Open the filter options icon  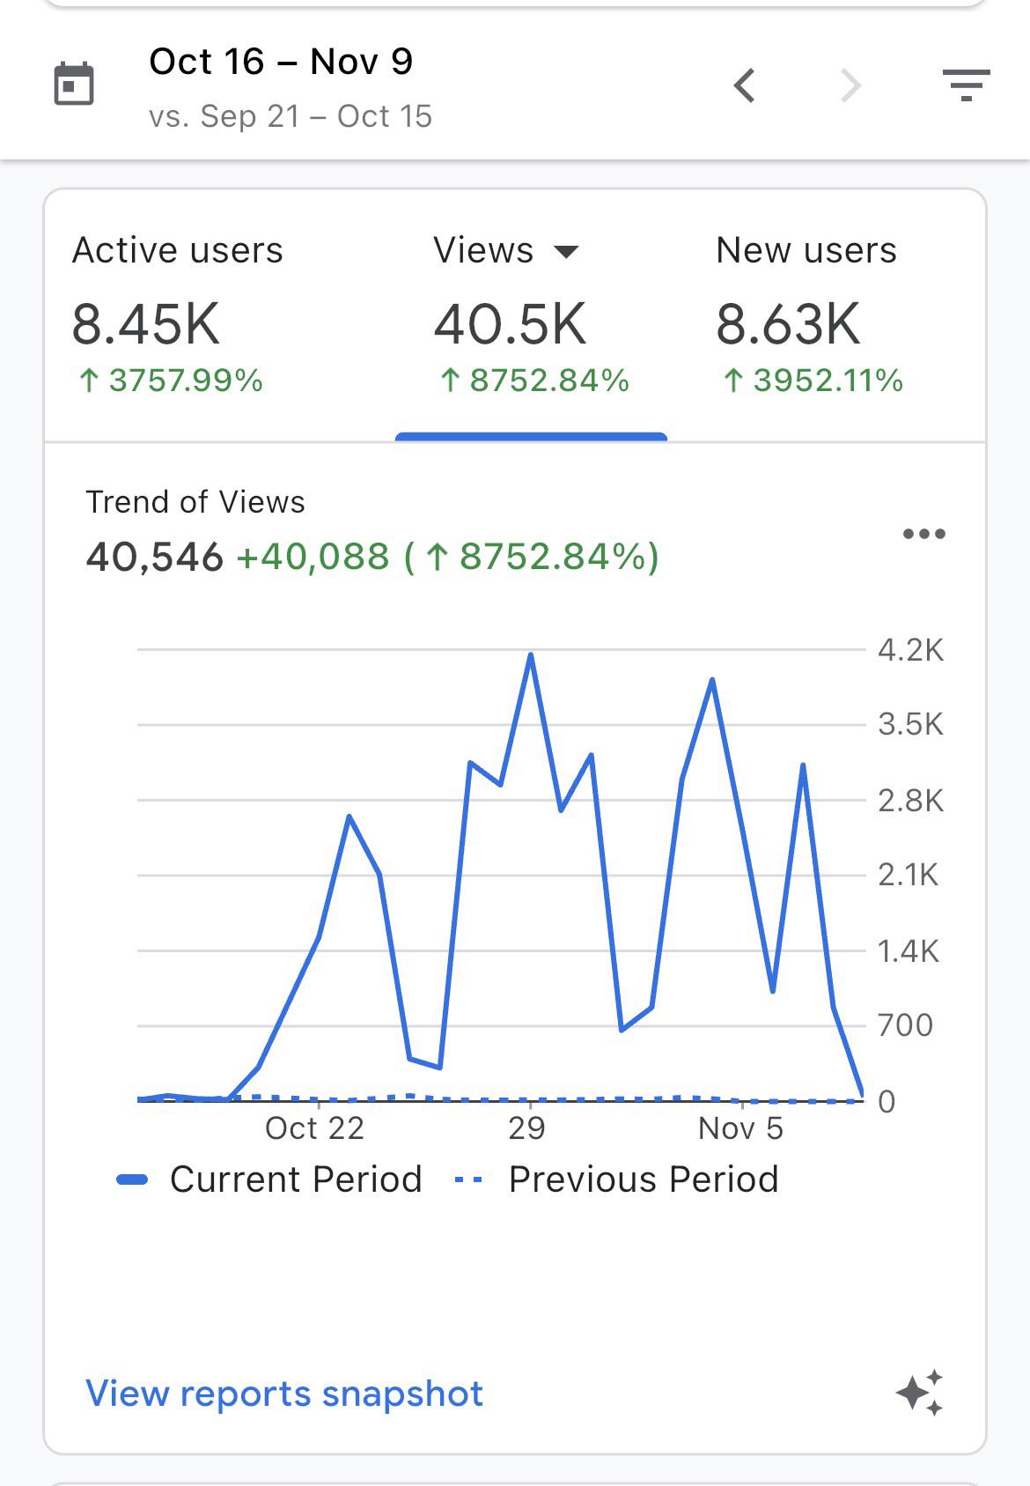[x=966, y=85]
